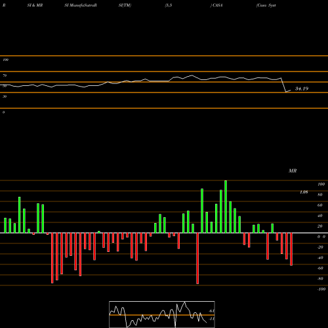Click the MR axis label -80
This screenshot has width=328, height=328.
tap(320, 279)
